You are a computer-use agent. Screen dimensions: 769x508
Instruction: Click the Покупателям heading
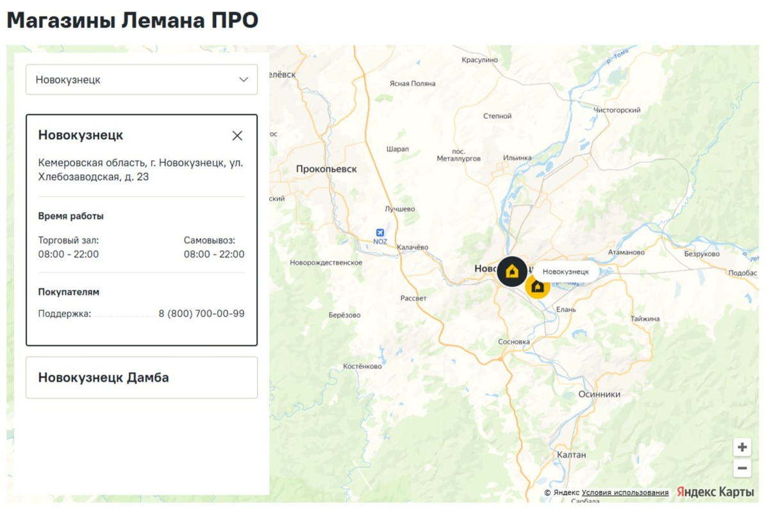[x=69, y=292]
